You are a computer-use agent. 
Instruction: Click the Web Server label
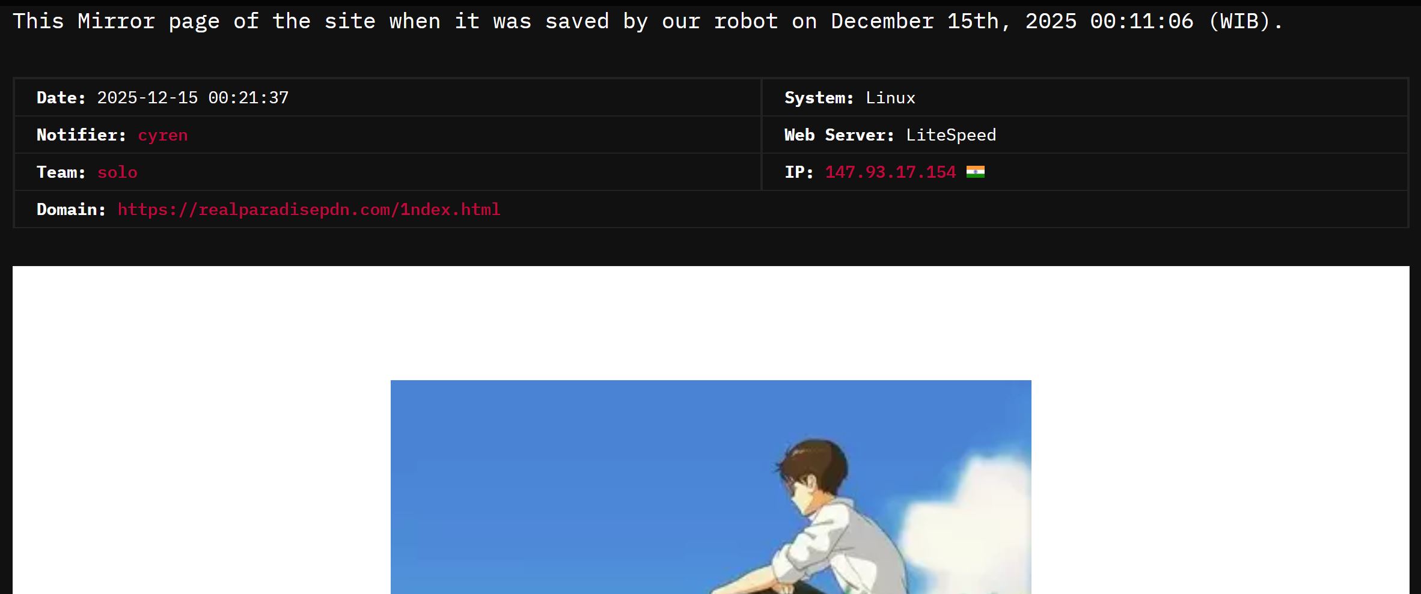[x=839, y=135]
